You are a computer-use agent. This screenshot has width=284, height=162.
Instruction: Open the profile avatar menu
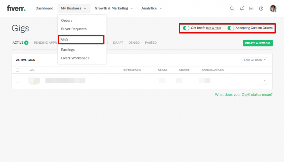(273, 8)
